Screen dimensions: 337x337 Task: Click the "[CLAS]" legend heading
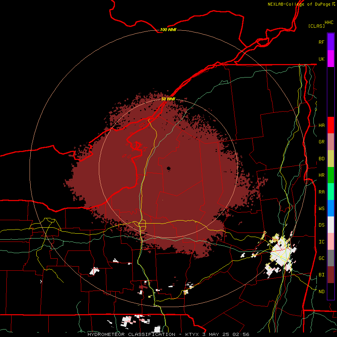[316, 26]
